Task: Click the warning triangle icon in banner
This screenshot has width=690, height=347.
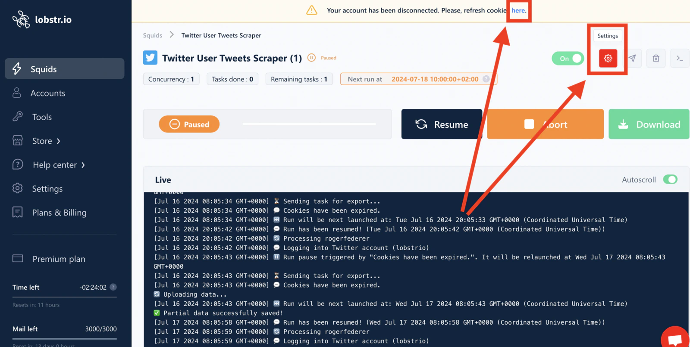Action: 312,10
